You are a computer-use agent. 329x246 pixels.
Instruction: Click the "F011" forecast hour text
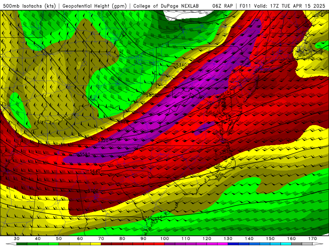click(x=245, y=6)
